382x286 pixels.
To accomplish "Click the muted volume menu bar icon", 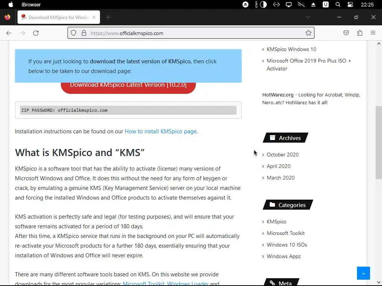I will coord(301,4).
